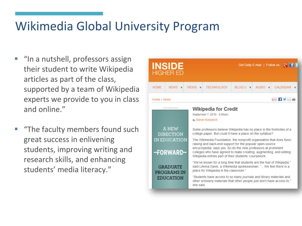This screenshot has width=302, height=226.
Task: Share article via the Twitter bird icon
Action: point(285,99)
